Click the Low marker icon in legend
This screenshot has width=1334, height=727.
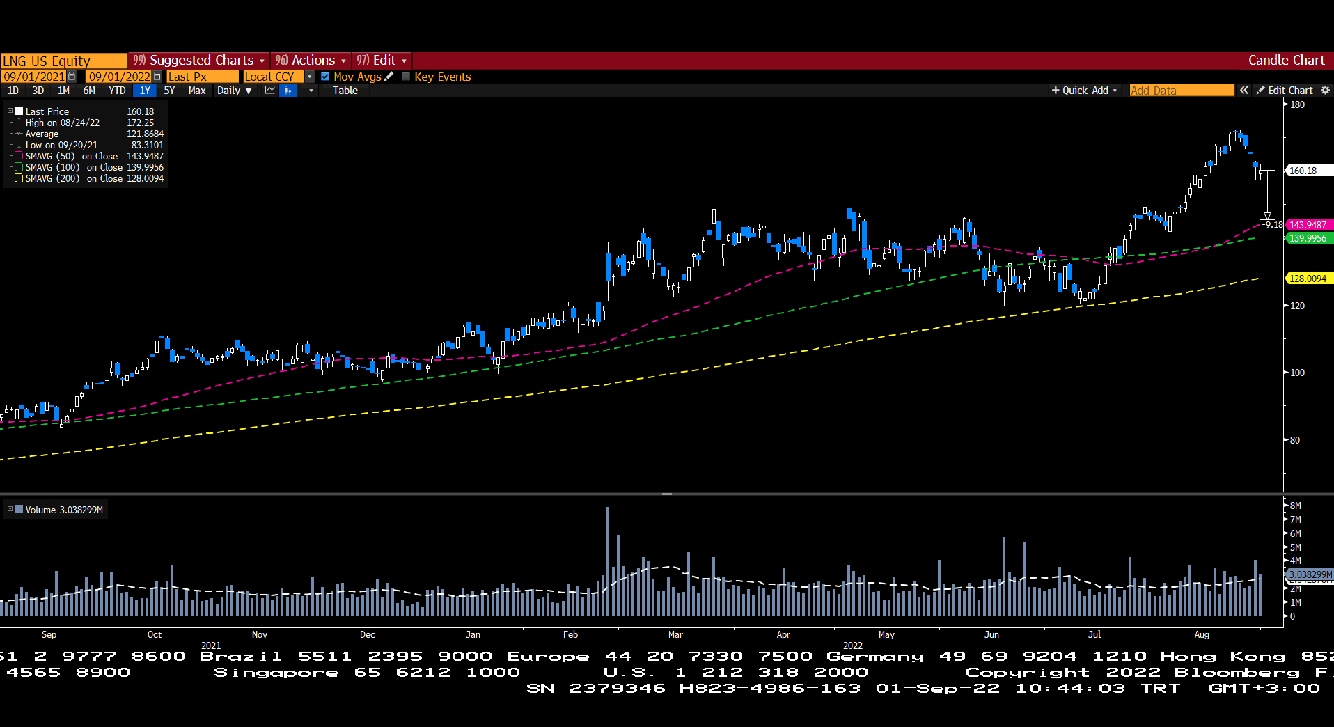pyautogui.click(x=19, y=145)
